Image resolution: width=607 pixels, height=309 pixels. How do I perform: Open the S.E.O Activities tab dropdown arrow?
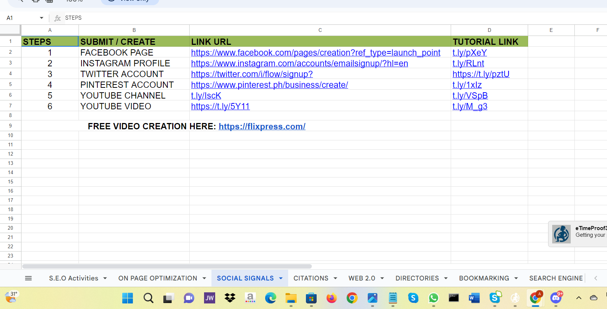[105, 278]
